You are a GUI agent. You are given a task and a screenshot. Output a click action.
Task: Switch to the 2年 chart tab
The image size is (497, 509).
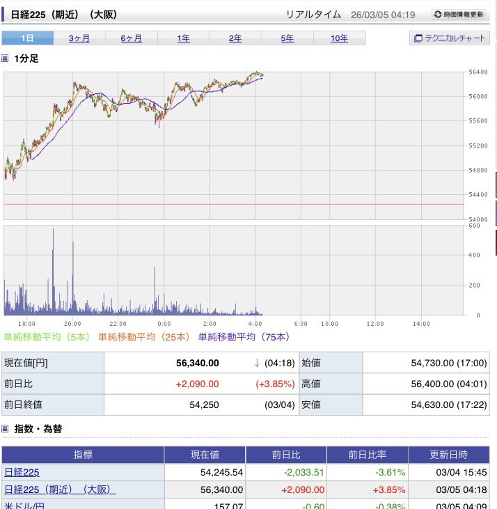(235, 38)
